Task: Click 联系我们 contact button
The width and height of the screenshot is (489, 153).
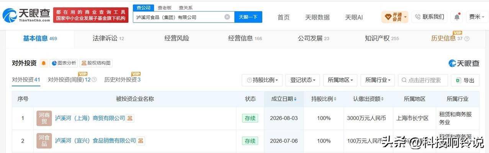Action: (430, 17)
